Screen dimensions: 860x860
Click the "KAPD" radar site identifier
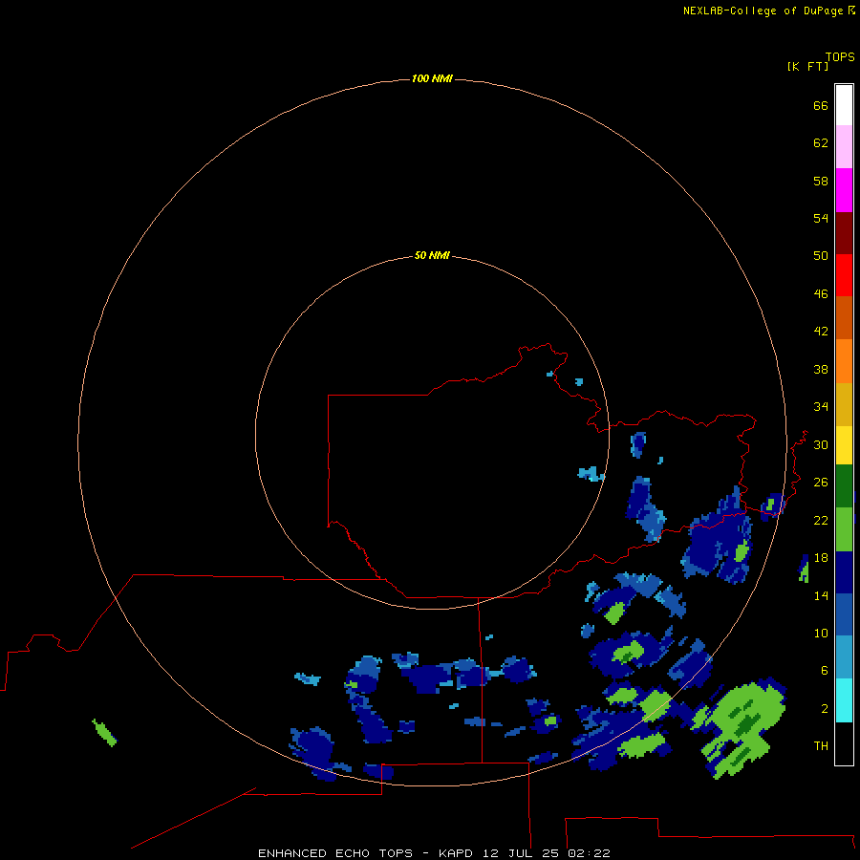[456, 853]
